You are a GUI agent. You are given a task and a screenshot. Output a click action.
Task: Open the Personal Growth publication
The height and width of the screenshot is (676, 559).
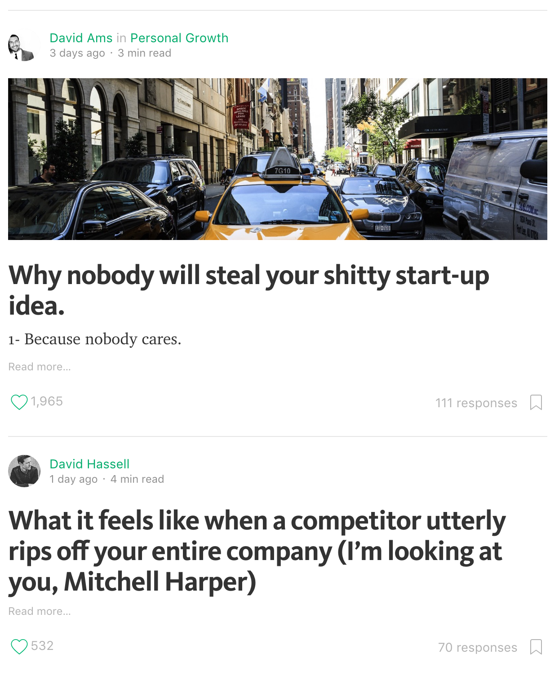coord(179,38)
